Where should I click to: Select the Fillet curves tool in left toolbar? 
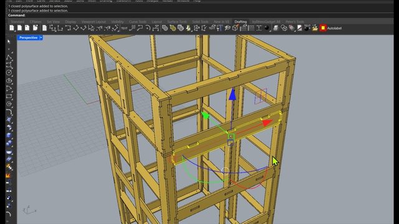pyautogui.click(x=9, y=112)
